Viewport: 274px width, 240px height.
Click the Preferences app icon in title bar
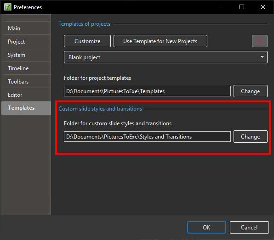8,7
